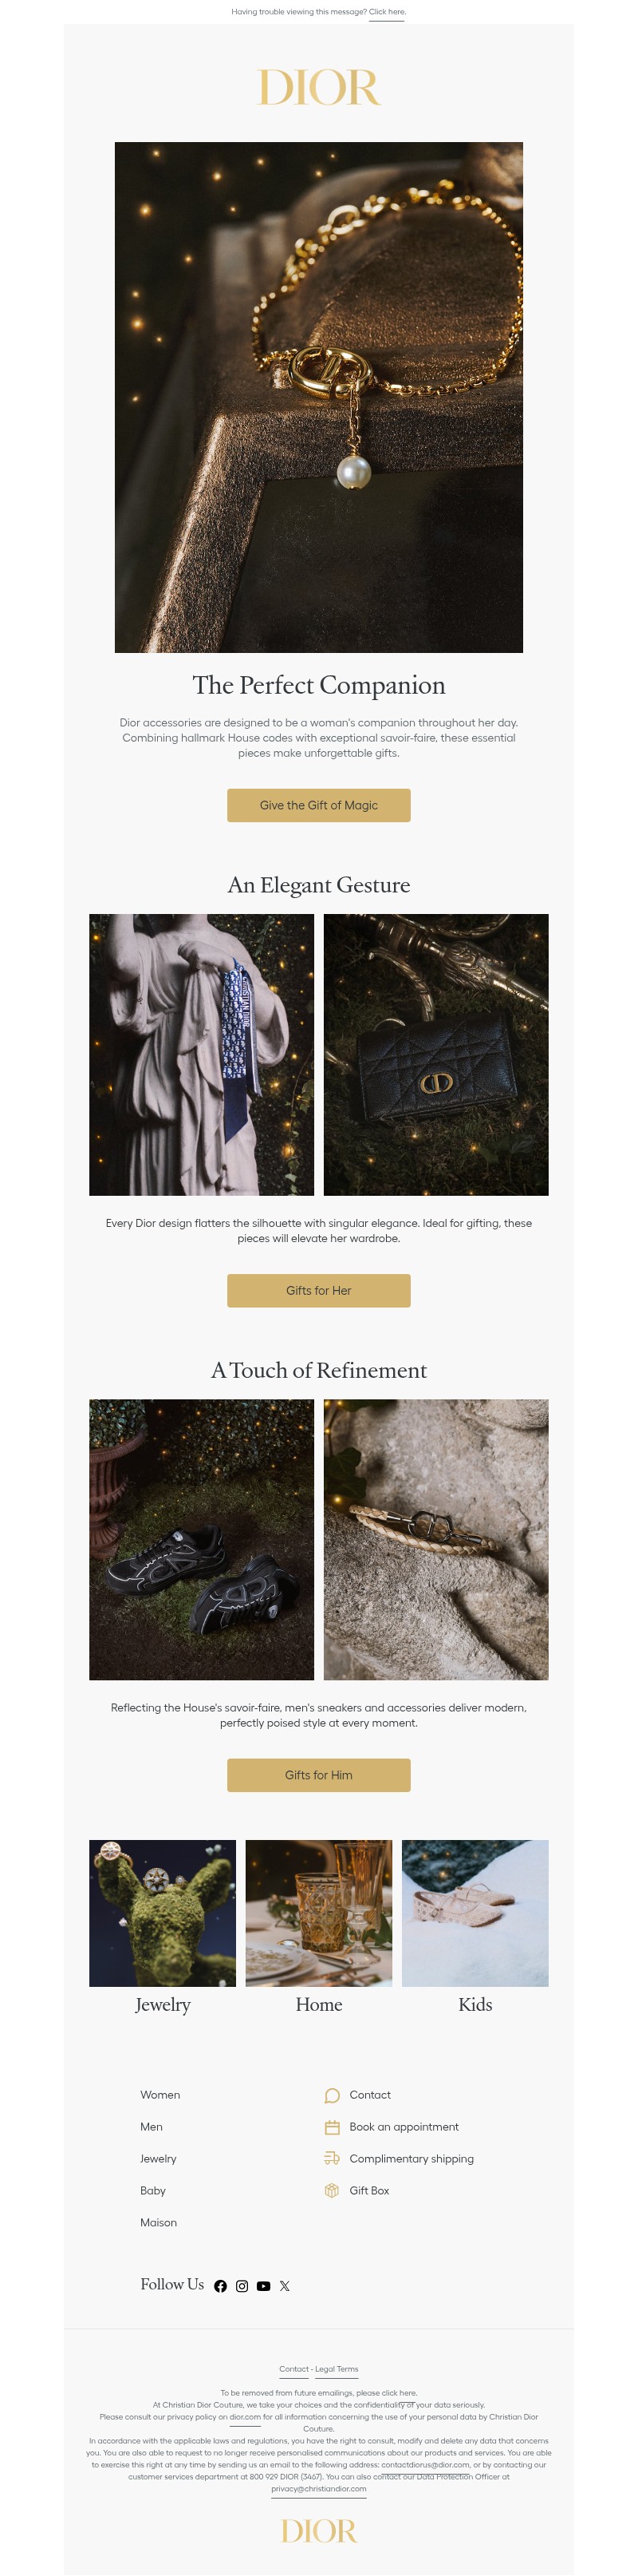The image size is (638, 2576).
Task: Open the YouTube social icon
Action: point(264,2286)
